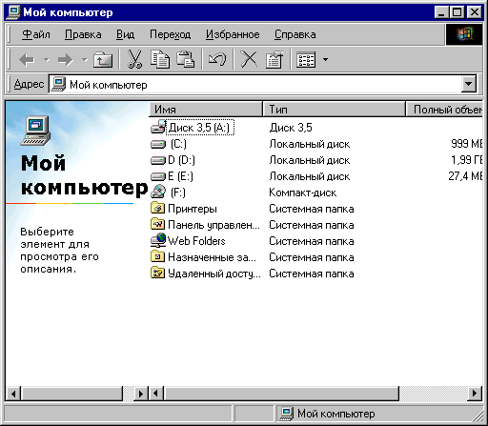Open the Правка menu
This screenshot has height=426, width=488.
click(83, 34)
